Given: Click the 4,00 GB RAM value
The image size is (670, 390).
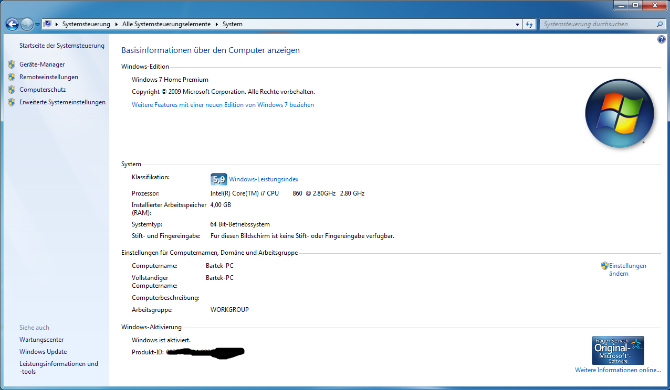Looking at the screenshot, I should (221, 205).
